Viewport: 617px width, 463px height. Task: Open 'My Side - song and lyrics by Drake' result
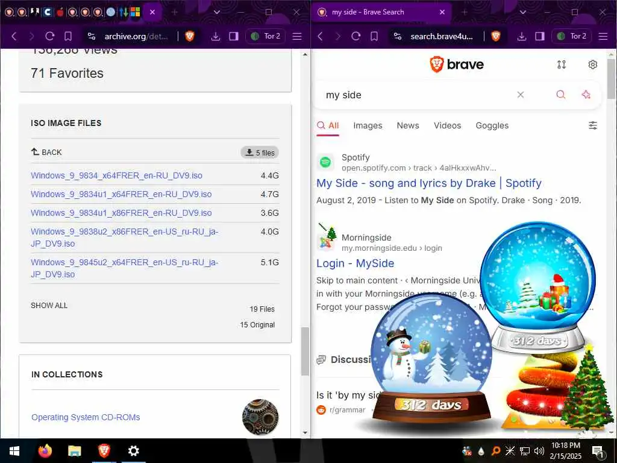pos(429,183)
